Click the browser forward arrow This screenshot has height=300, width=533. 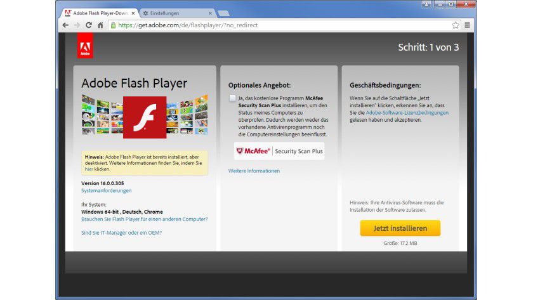(77, 25)
